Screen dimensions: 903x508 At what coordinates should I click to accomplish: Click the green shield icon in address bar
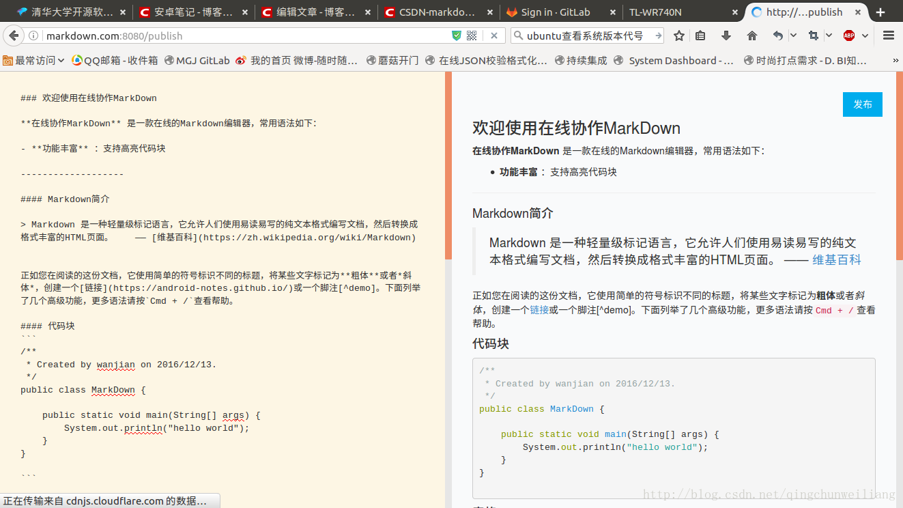(457, 36)
